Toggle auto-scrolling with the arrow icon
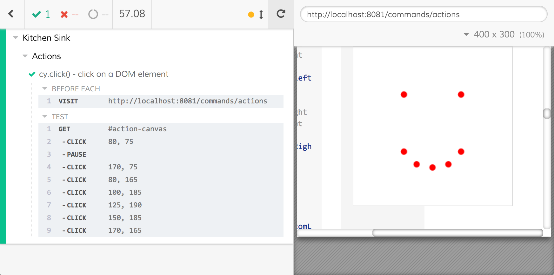Image resolution: width=554 pixels, height=275 pixels. point(261,15)
